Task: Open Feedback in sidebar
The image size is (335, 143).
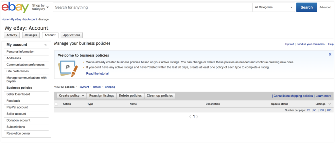Action: click(13, 101)
